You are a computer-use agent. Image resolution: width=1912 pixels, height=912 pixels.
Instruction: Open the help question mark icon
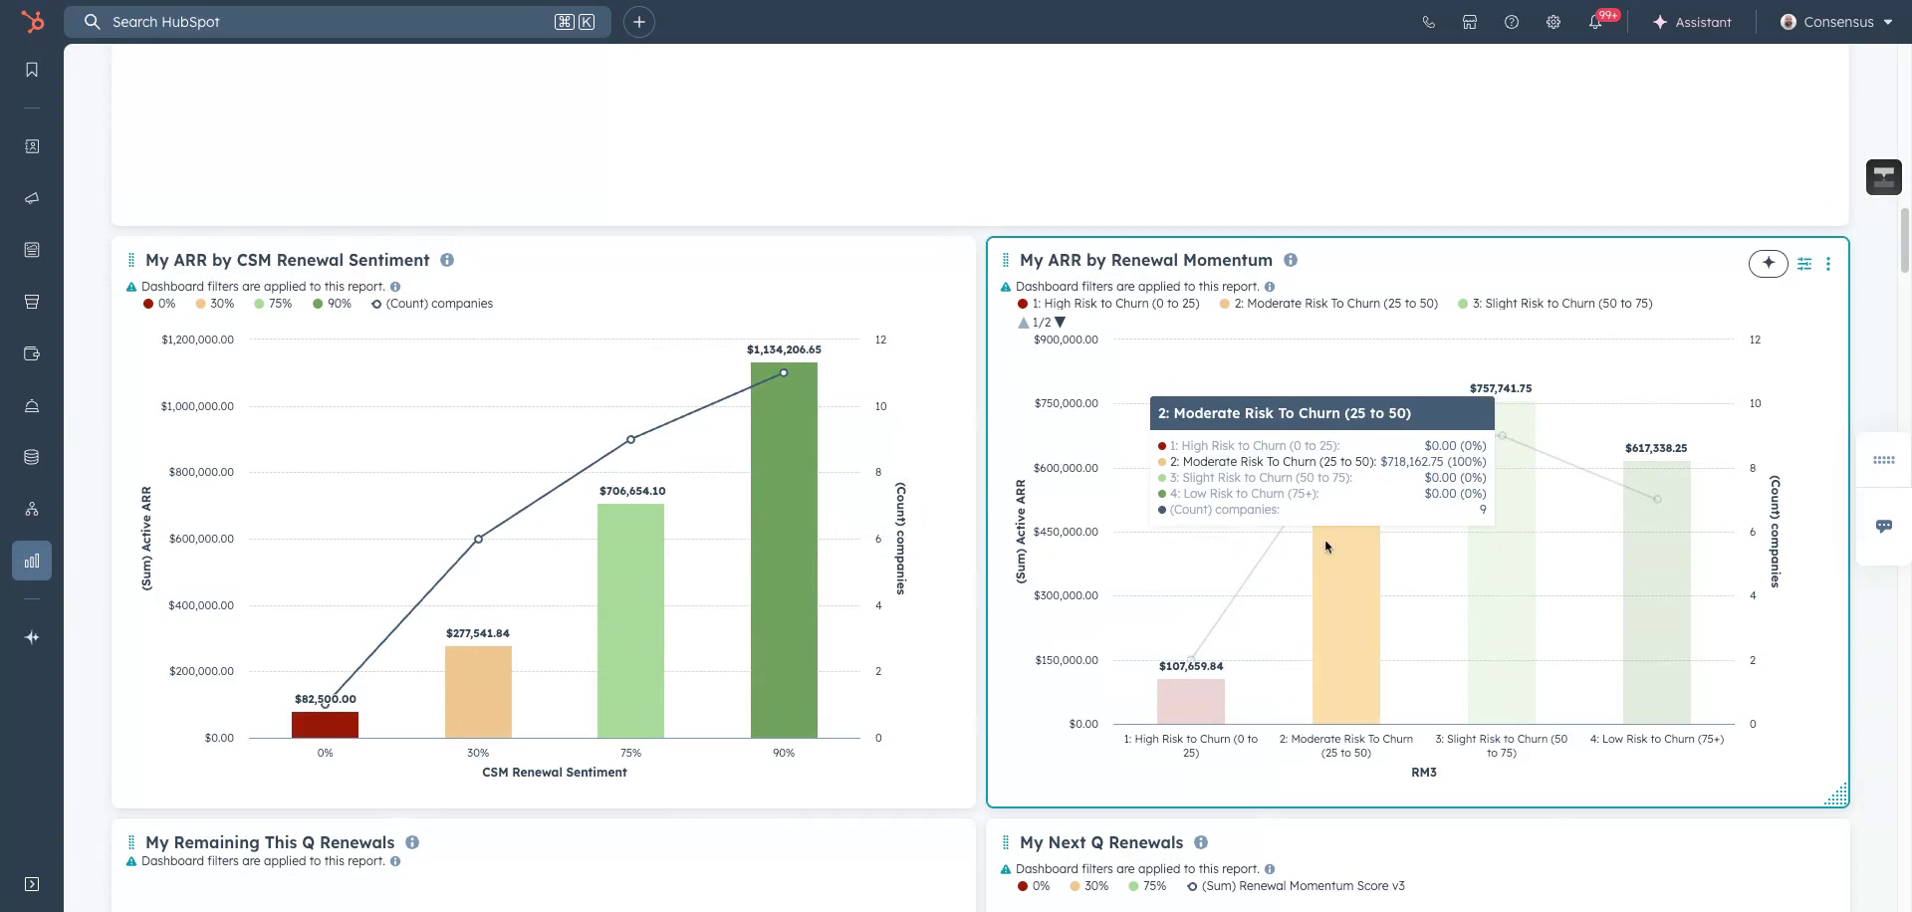coord(1512,22)
